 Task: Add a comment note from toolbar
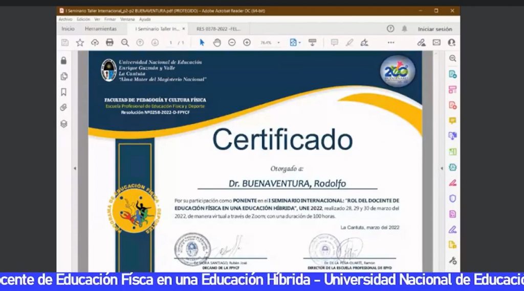[x=334, y=42]
